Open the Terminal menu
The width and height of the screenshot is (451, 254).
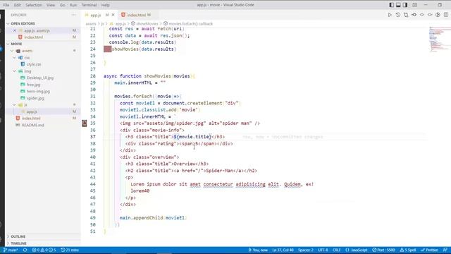[89, 5]
